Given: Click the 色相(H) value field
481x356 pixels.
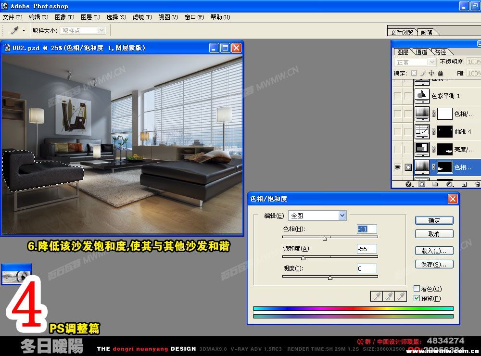Looking at the screenshot, I should [x=367, y=229].
